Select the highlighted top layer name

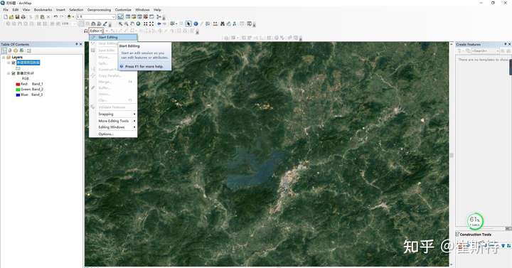28,63
